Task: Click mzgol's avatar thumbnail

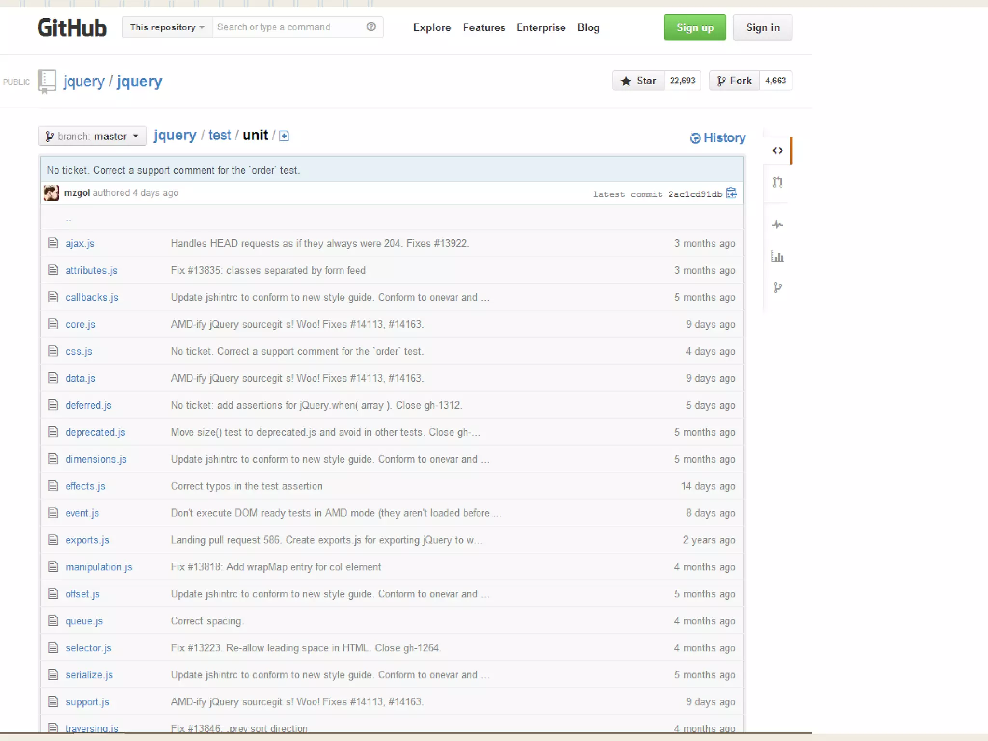Action: (52, 192)
